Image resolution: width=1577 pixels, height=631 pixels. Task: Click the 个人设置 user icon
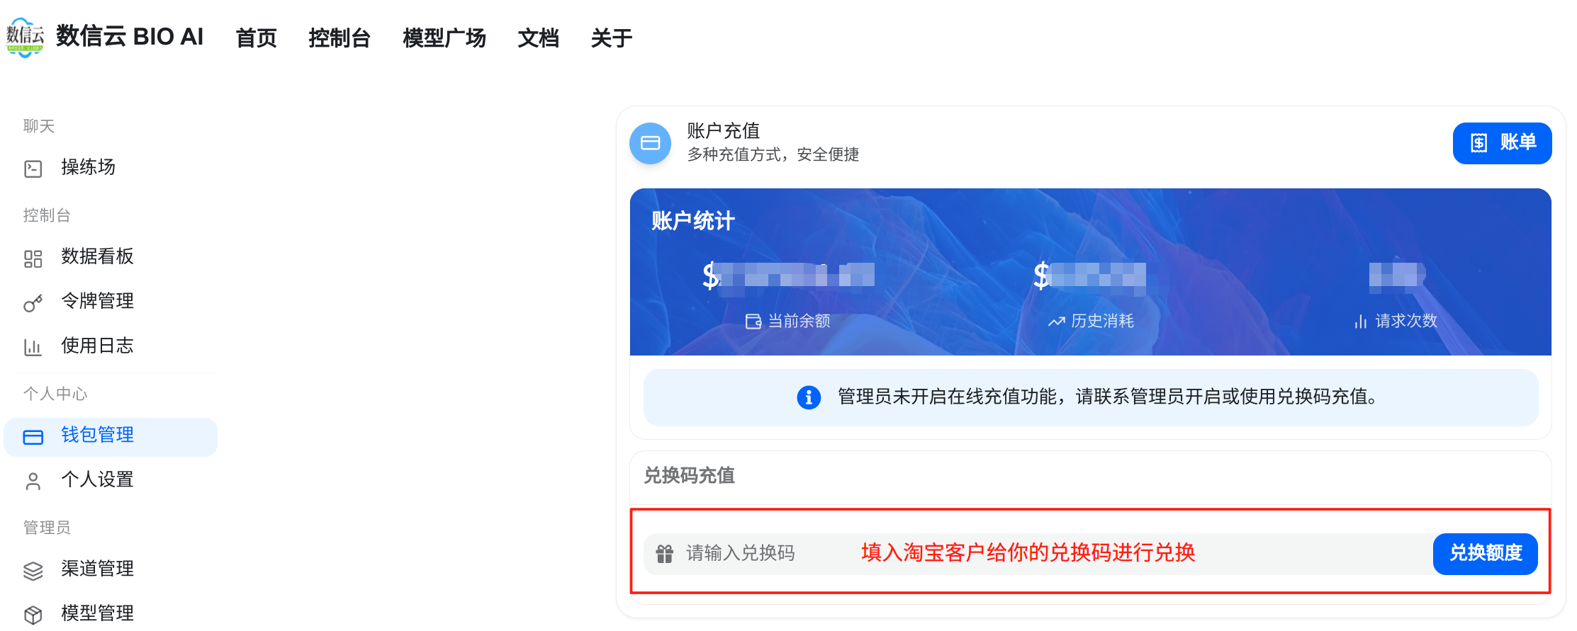(33, 482)
